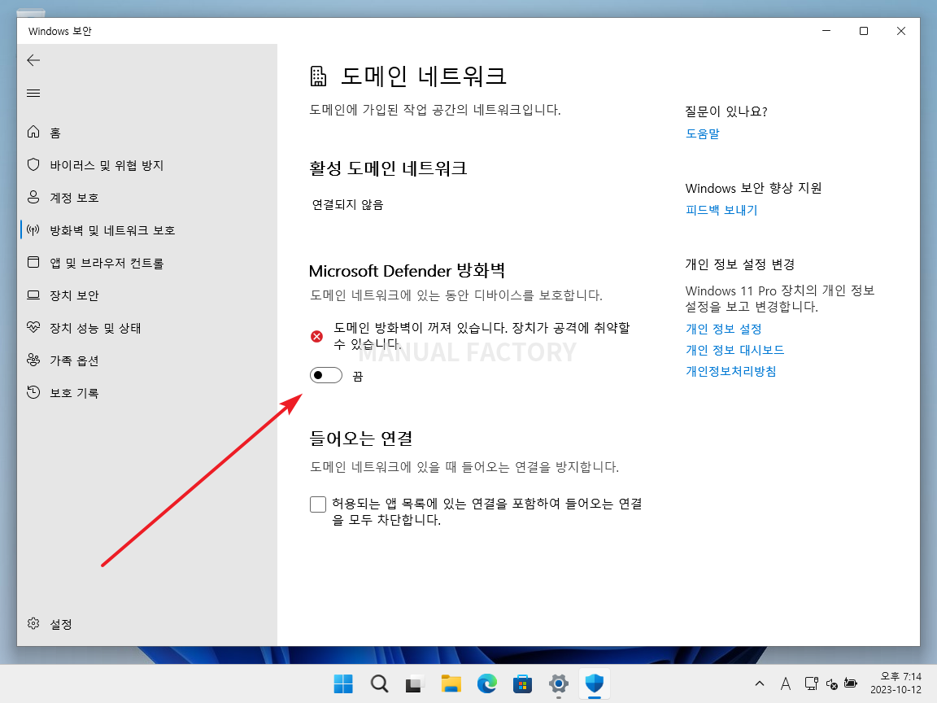937x703 pixels.
Task: Click the 끔 label next to the toggle
Action: click(357, 376)
